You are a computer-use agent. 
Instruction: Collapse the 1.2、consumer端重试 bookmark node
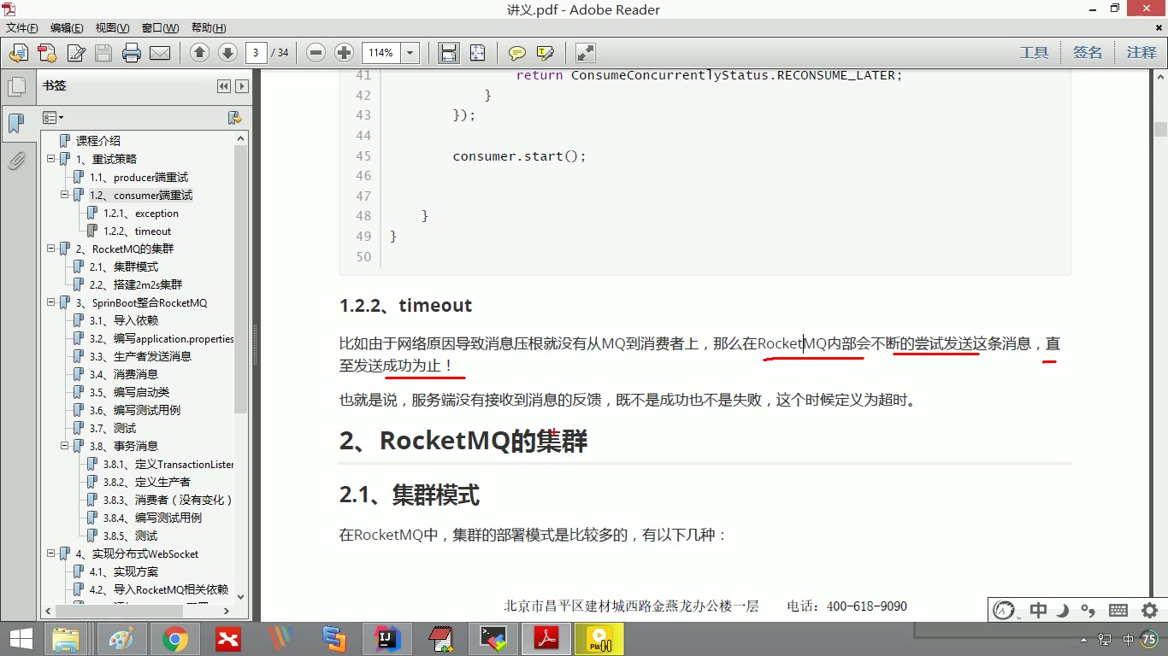(65, 195)
